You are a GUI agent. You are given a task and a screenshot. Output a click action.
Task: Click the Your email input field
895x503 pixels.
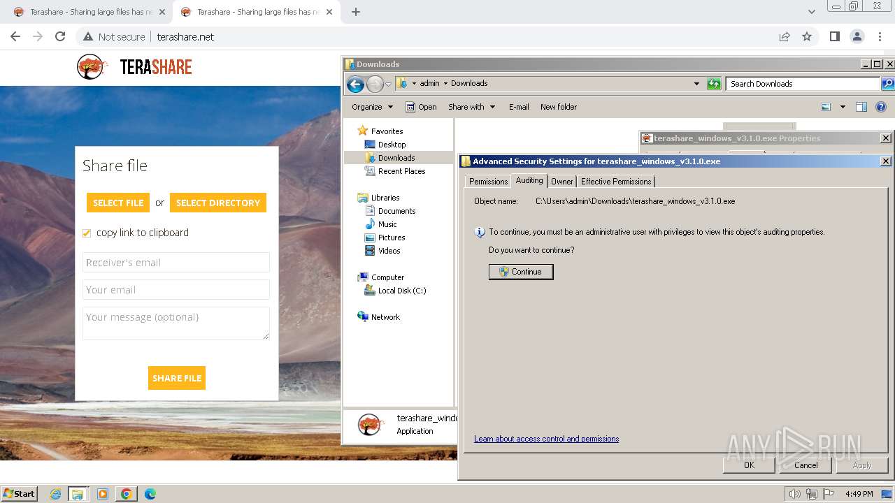tap(176, 290)
